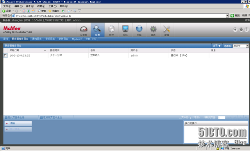Switch to the Audit Log (审核日志) tab
The height and width of the screenshot is (151, 250).
click(x=50, y=39)
